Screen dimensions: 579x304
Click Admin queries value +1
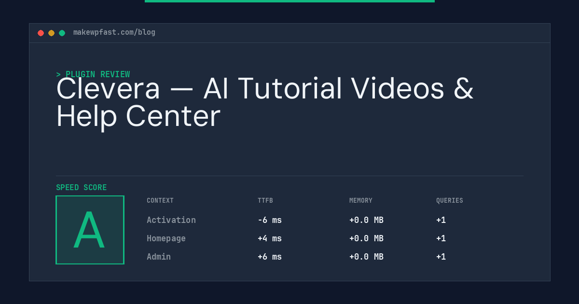coord(441,257)
